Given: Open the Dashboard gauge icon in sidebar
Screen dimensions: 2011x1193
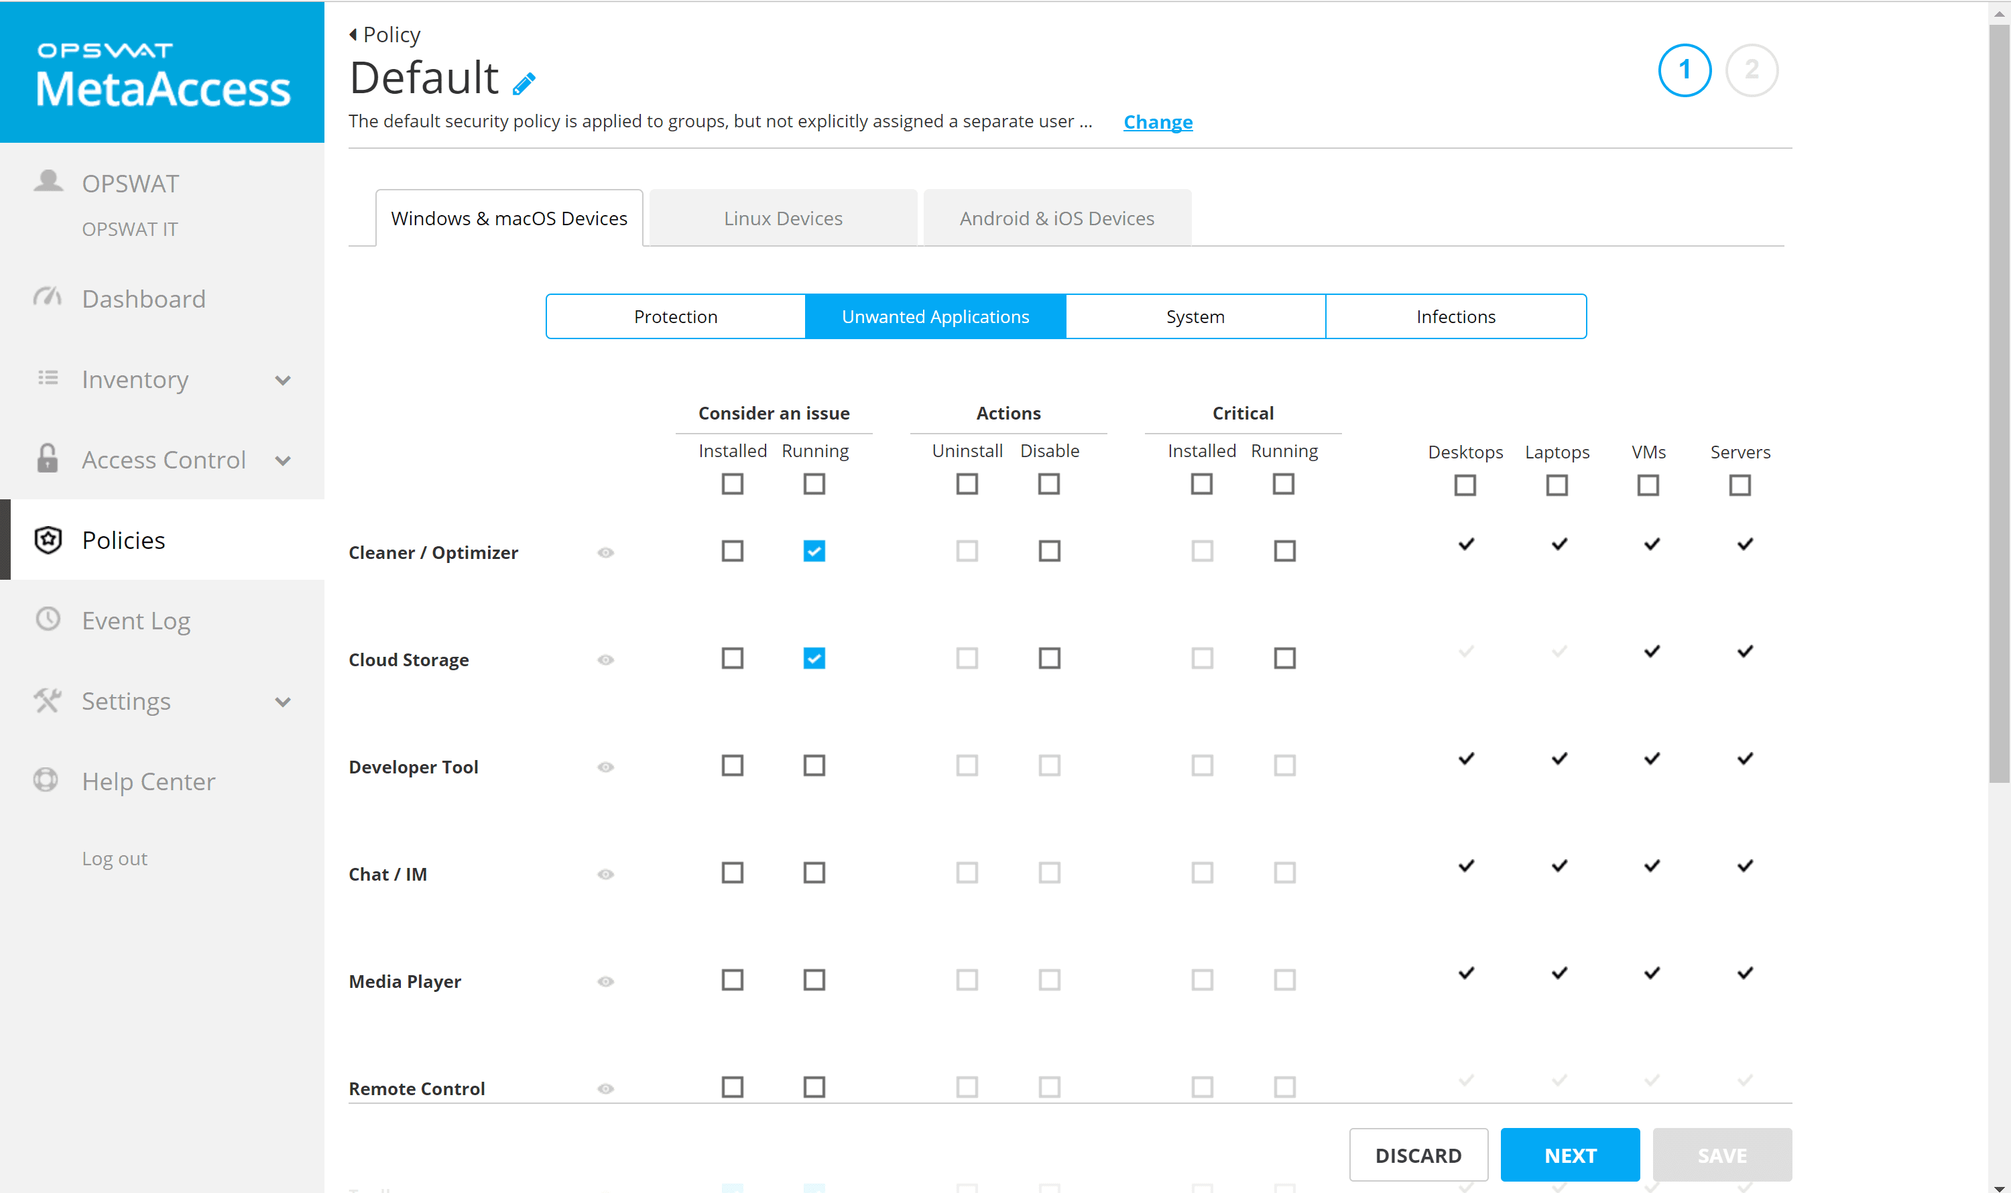Looking at the screenshot, I should click(48, 298).
